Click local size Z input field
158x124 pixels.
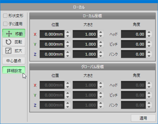(85, 54)
